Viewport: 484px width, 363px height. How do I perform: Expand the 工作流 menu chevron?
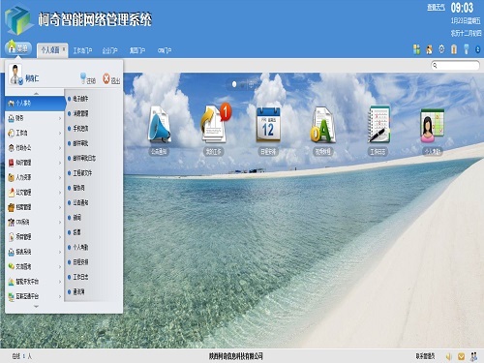60,133
